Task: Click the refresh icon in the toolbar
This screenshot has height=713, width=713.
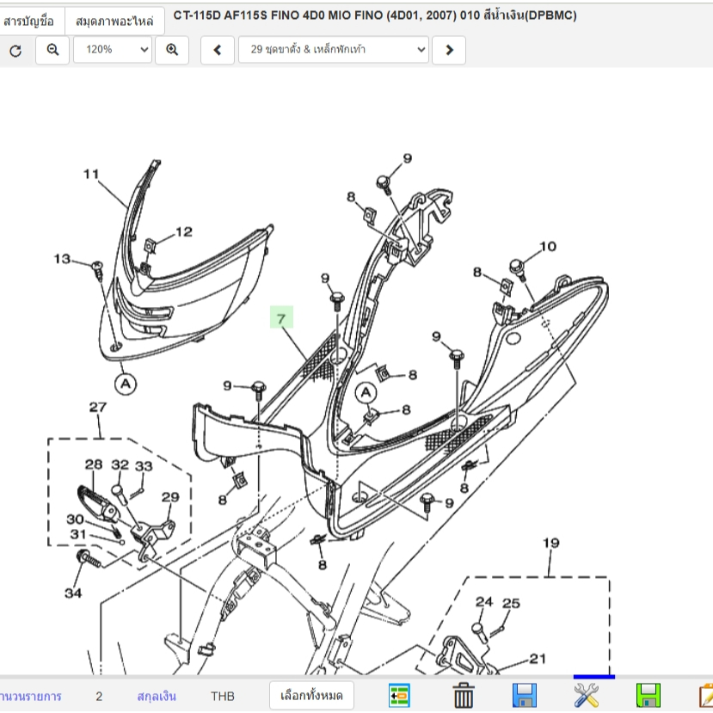Action: pyautogui.click(x=15, y=50)
